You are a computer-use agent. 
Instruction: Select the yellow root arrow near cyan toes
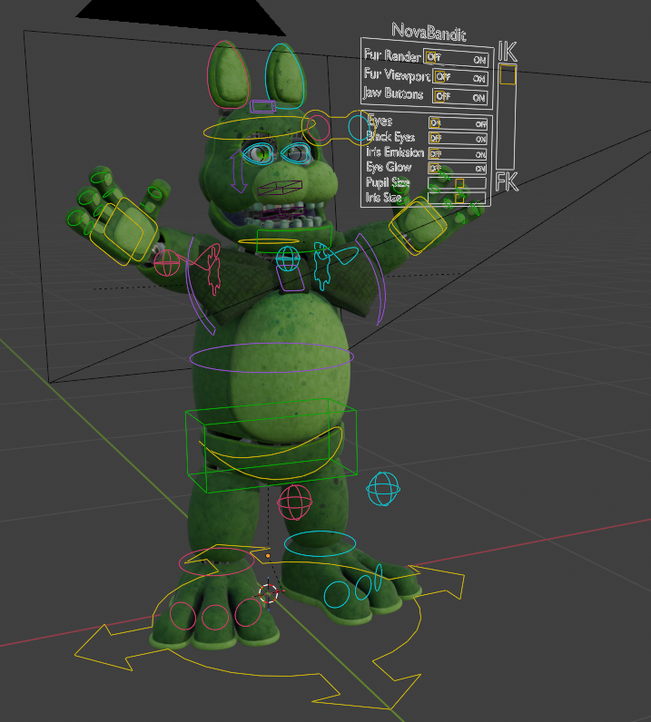click(438, 582)
